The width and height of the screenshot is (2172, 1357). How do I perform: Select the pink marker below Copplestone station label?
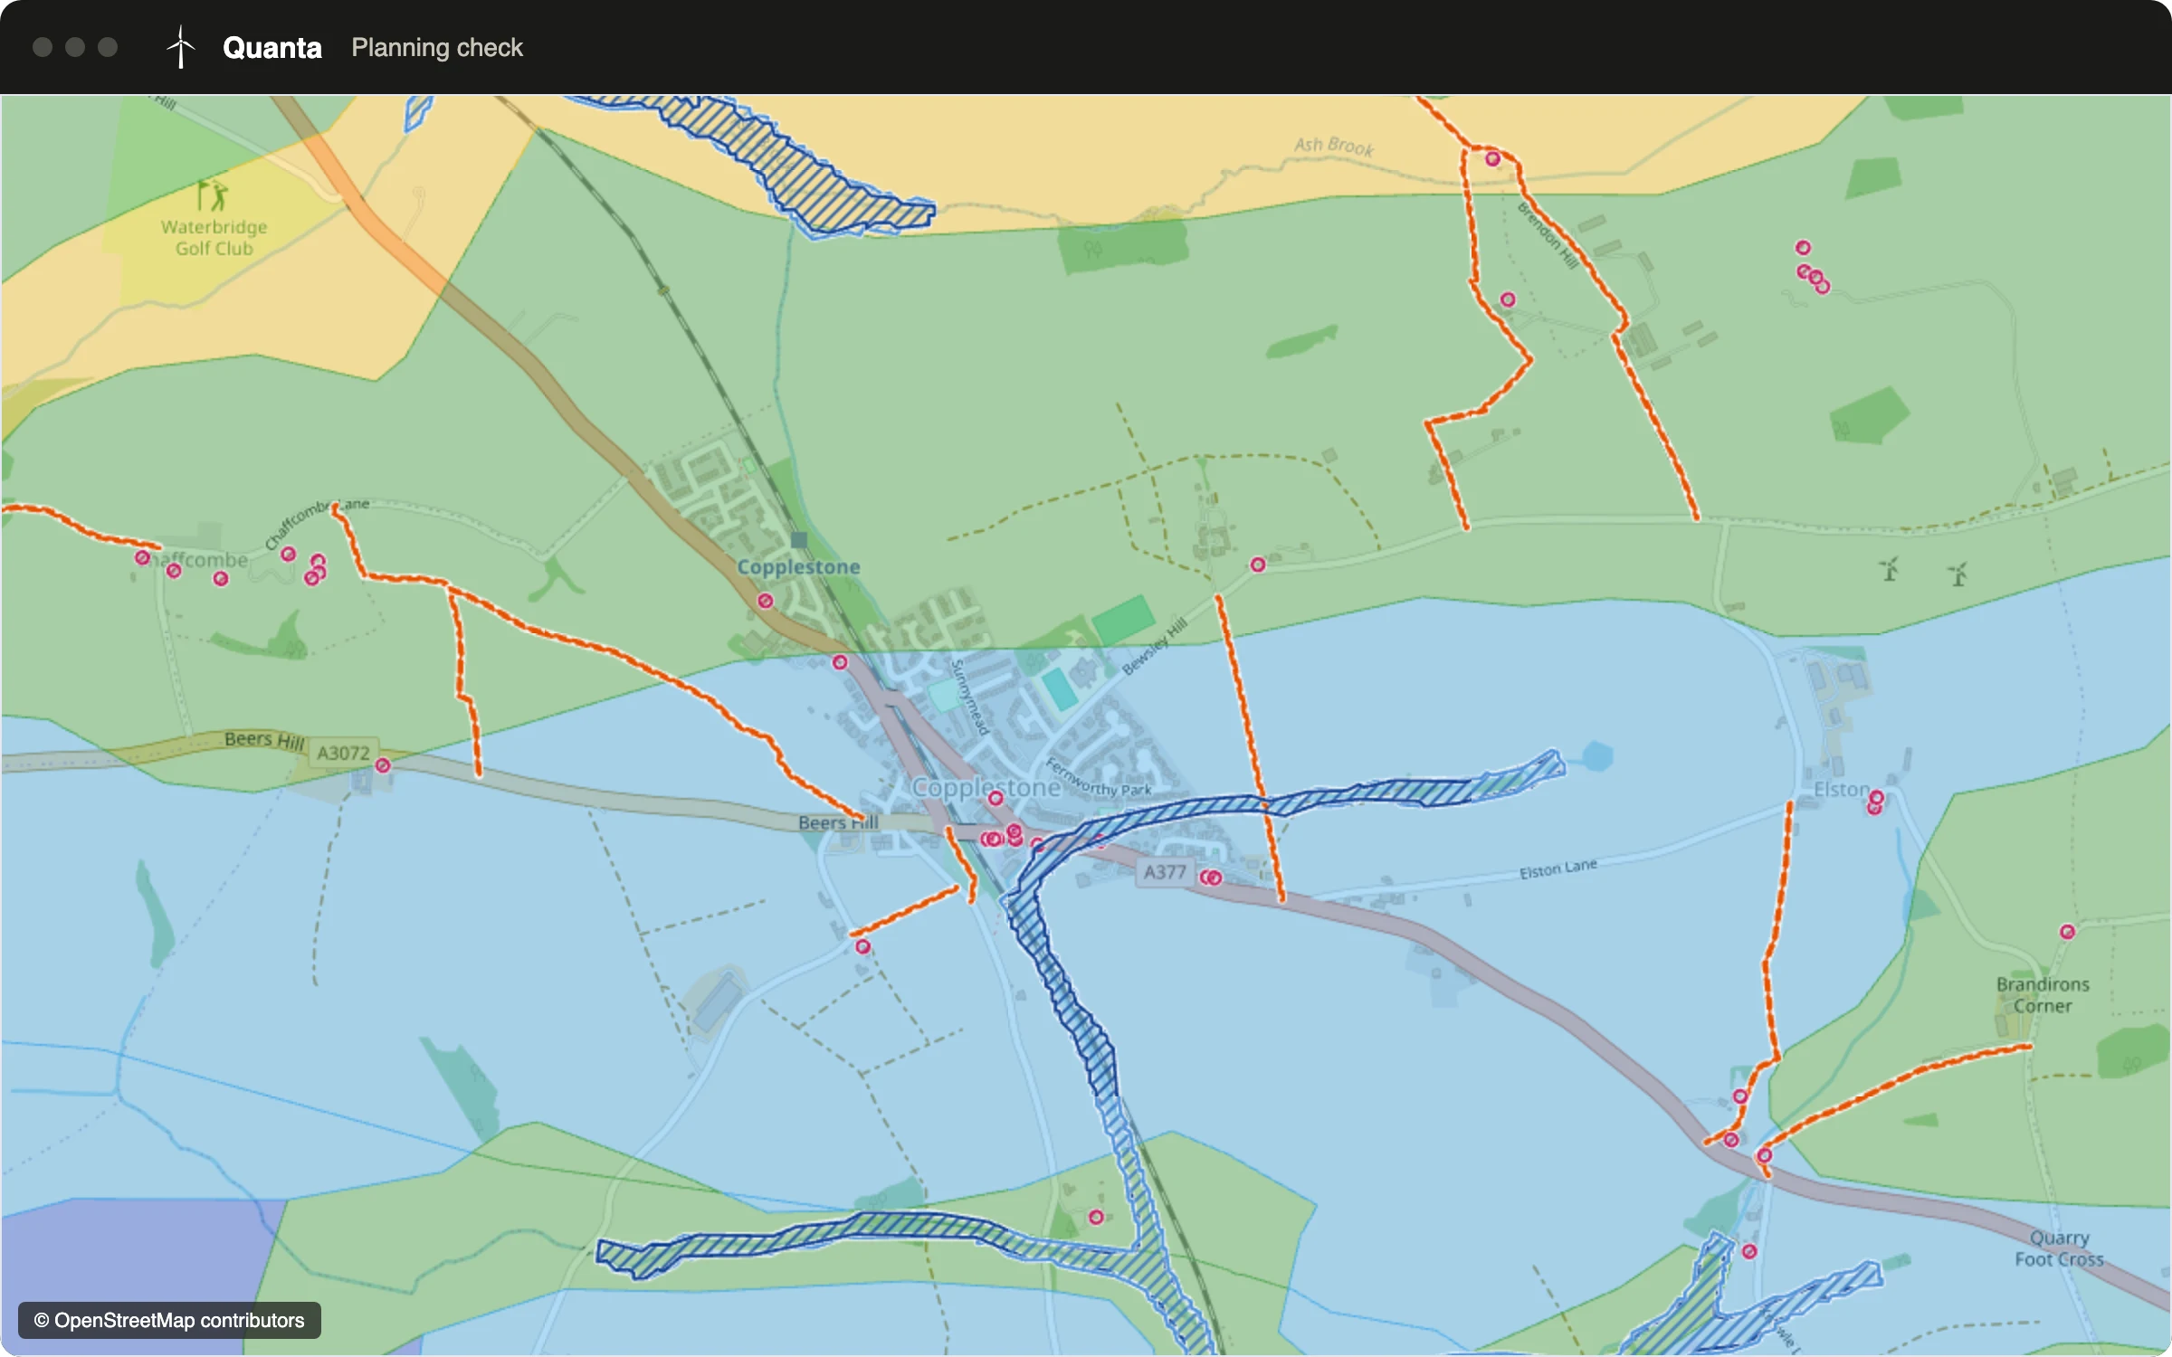tap(766, 601)
